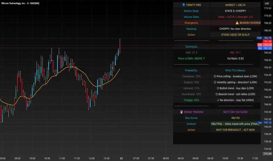Click the Market State: label
Image resolution: width=273 pixels, height=161 pixels.
pos(191,11)
